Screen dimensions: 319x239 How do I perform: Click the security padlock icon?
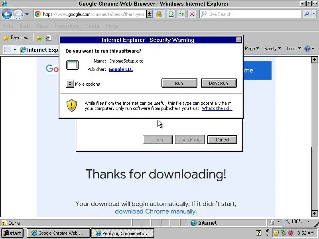(159, 14)
